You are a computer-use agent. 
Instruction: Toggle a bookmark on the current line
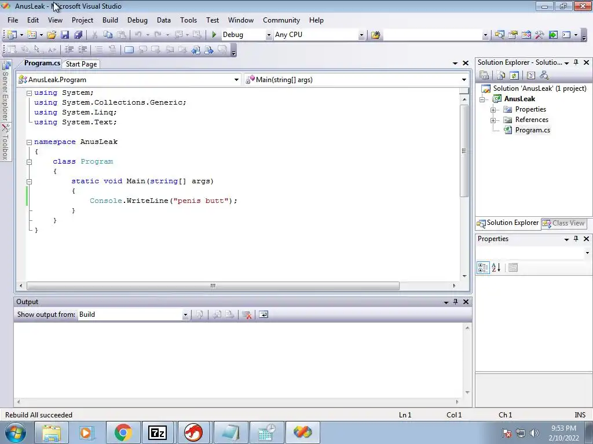pos(129,50)
